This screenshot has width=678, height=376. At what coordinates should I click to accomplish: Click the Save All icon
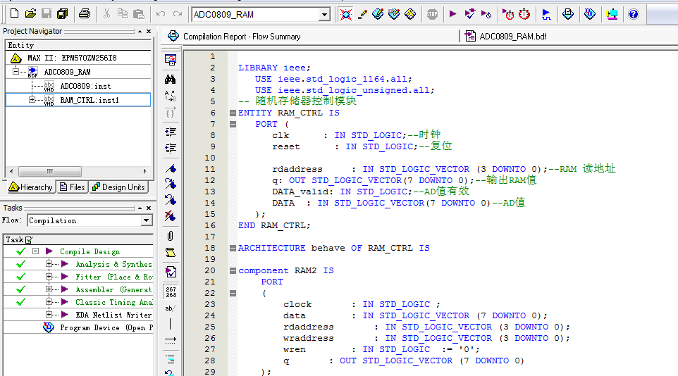click(62, 13)
